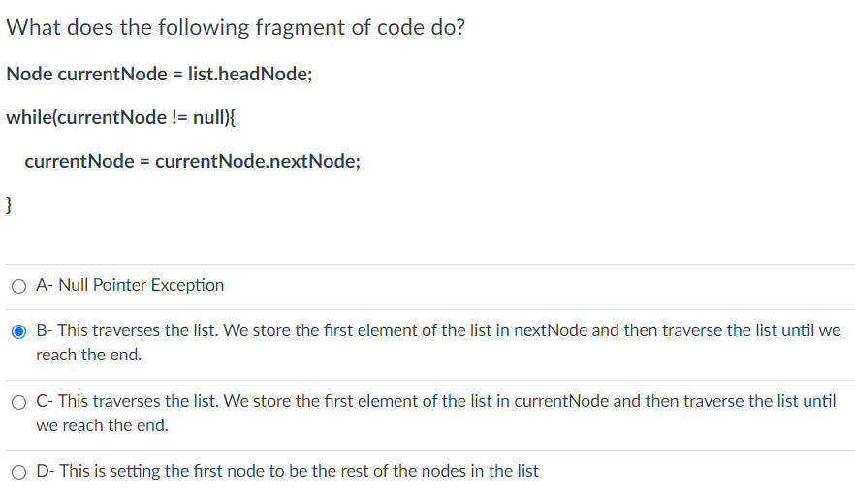This screenshot has width=855, height=498.
Task: Click the 'while(currentNode != null){' code line
Action: [120, 117]
